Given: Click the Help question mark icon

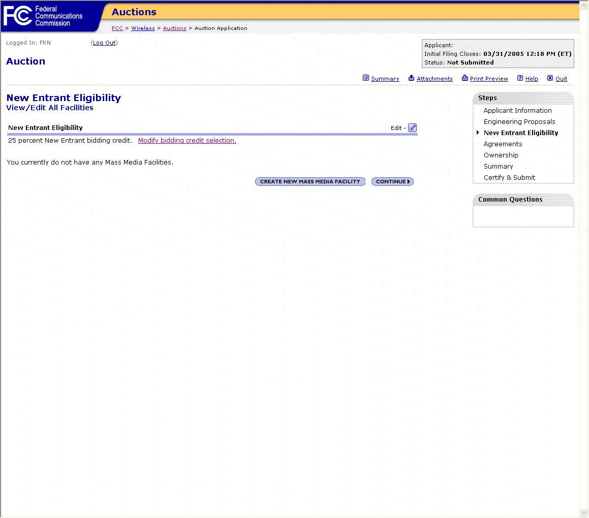Looking at the screenshot, I should (520, 78).
